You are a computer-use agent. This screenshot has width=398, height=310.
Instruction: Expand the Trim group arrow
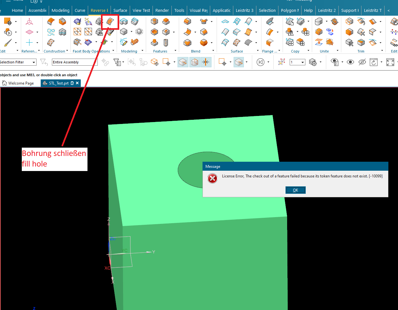tap(382, 51)
